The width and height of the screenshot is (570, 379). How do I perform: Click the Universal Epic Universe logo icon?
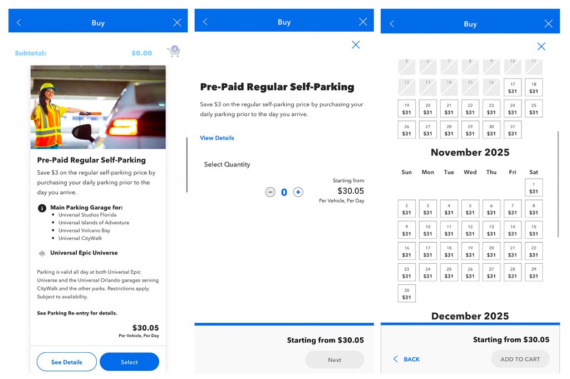coord(42,253)
